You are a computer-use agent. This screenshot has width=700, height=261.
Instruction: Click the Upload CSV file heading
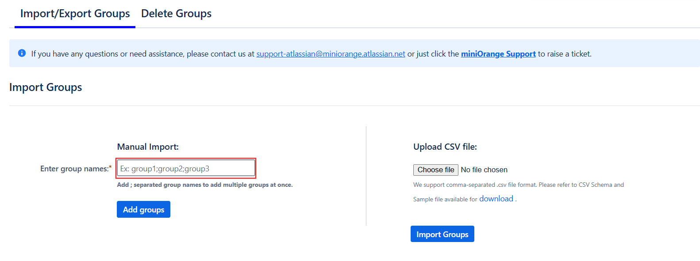click(x=445, y=147)
